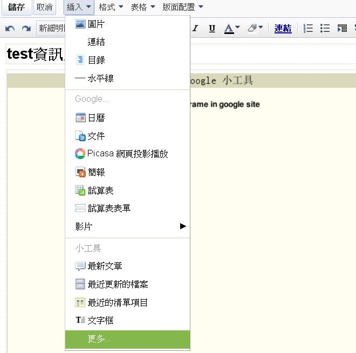Choose 日曆 calendar menu item
The height and width of the screenshot is (353, 356).
[127, 118]
